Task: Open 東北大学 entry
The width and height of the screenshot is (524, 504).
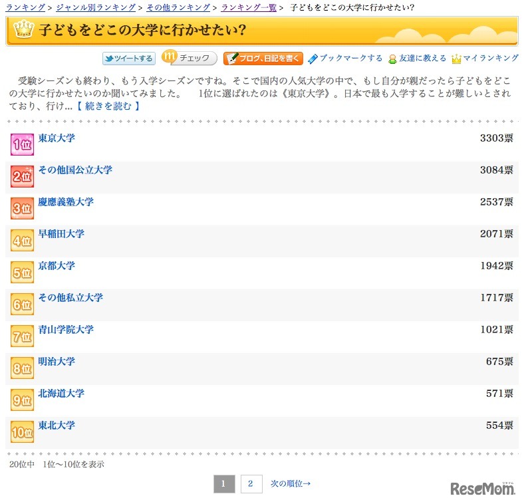Action: pyautogui.click(x=57, y=425)
